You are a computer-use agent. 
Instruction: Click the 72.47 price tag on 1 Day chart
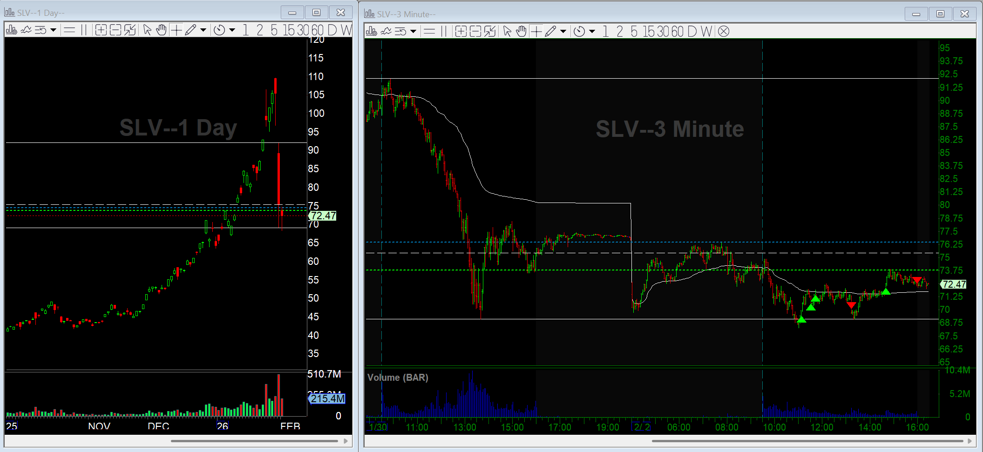pyautogui.click(x=322, y=216)
